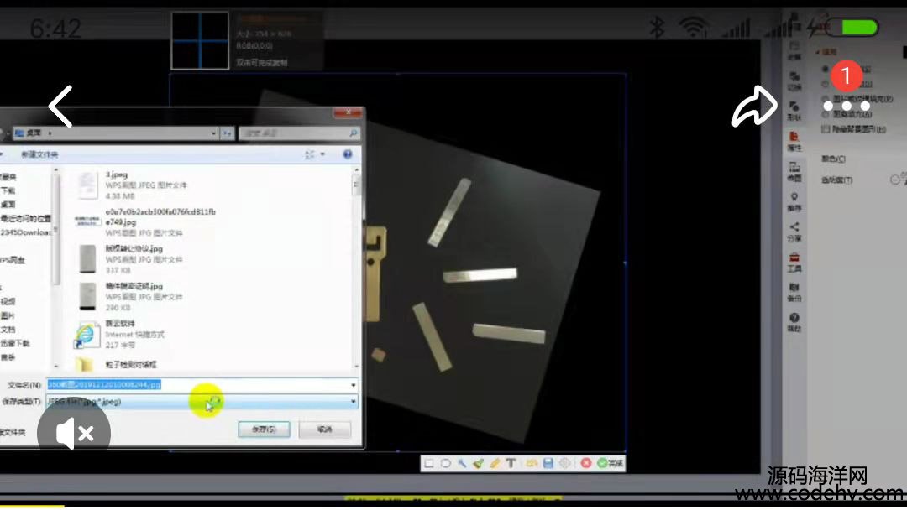Select 下载 in save dialog sidebar

point(8,190)
